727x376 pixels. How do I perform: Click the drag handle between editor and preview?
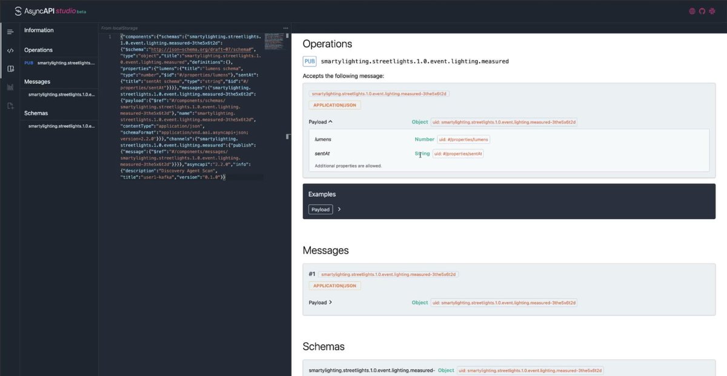(x=288, y=136)
